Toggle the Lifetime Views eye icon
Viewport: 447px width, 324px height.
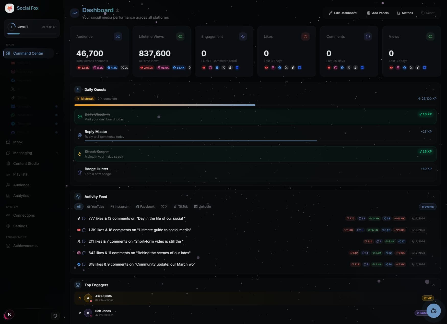[180, 36]
